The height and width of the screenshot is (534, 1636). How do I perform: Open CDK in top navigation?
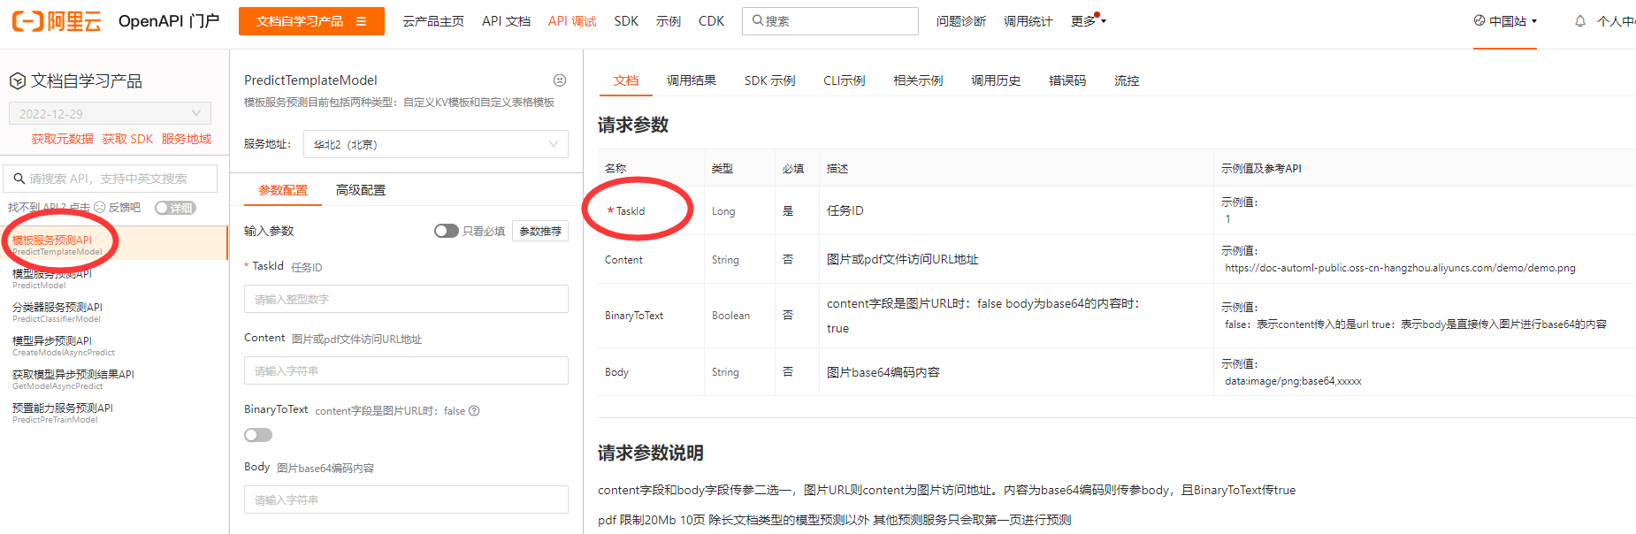coord(711,21)
